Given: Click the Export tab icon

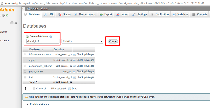Looking at the screenshot, I should [101, 14].
